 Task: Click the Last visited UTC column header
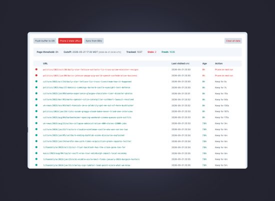click(x=180, y=63)
